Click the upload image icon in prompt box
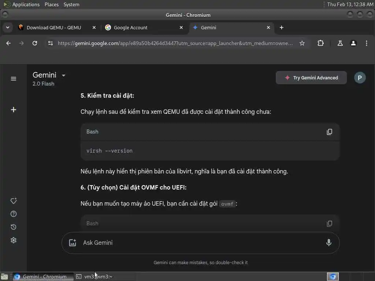375x281 pixels. tap(73, 243)
